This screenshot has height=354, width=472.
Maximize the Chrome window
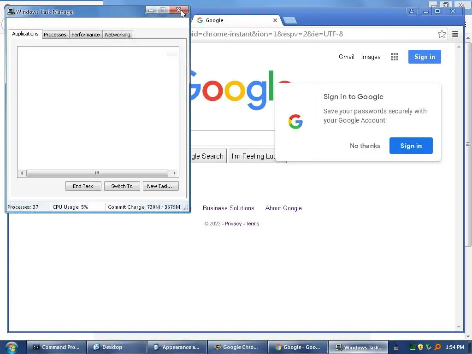(x=437, y=11)
